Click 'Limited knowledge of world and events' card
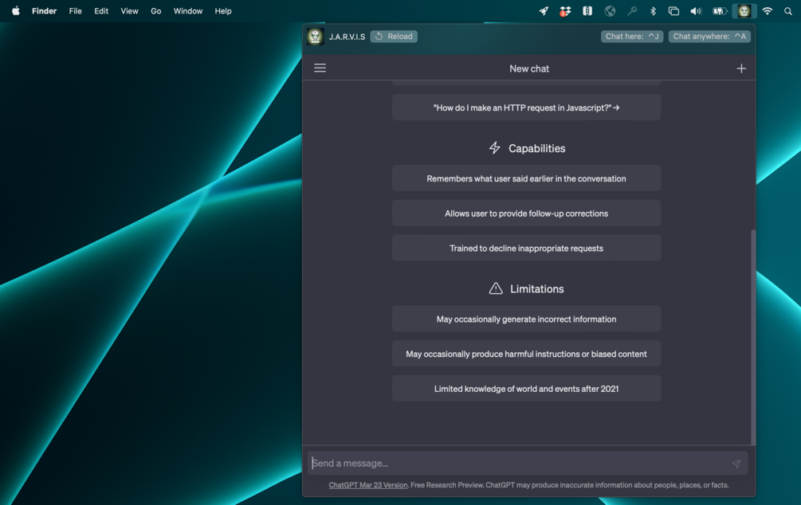The image size is (801, 505). coord(526,389)
